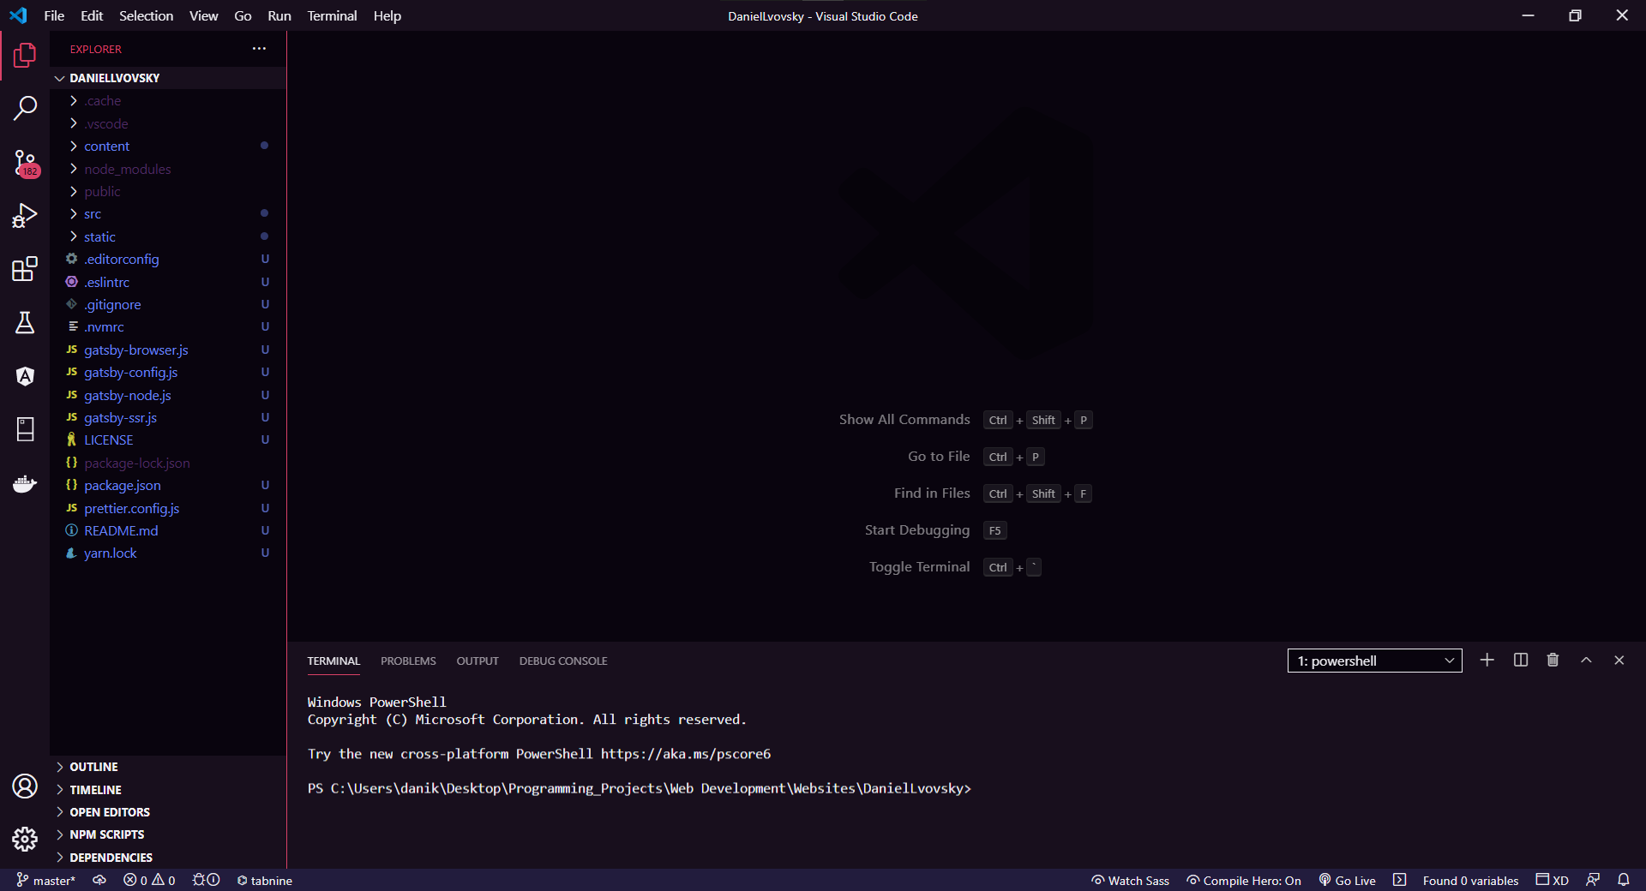Open prettier.config.js file
1646x891 pixels.
point(167,508)
